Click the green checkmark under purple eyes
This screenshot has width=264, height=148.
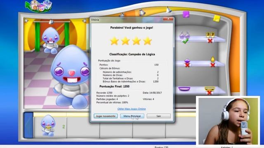tap(185, 41)
